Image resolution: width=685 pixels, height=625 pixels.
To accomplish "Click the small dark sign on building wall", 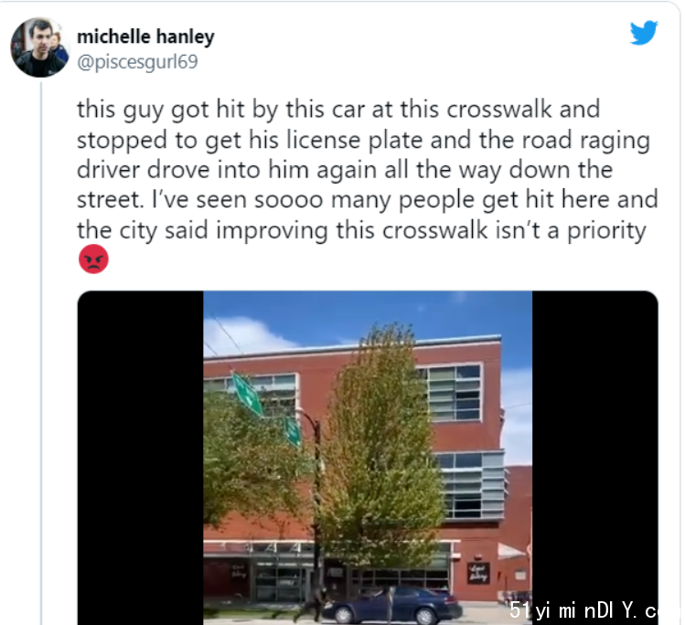I will click(x=478, y=573).
